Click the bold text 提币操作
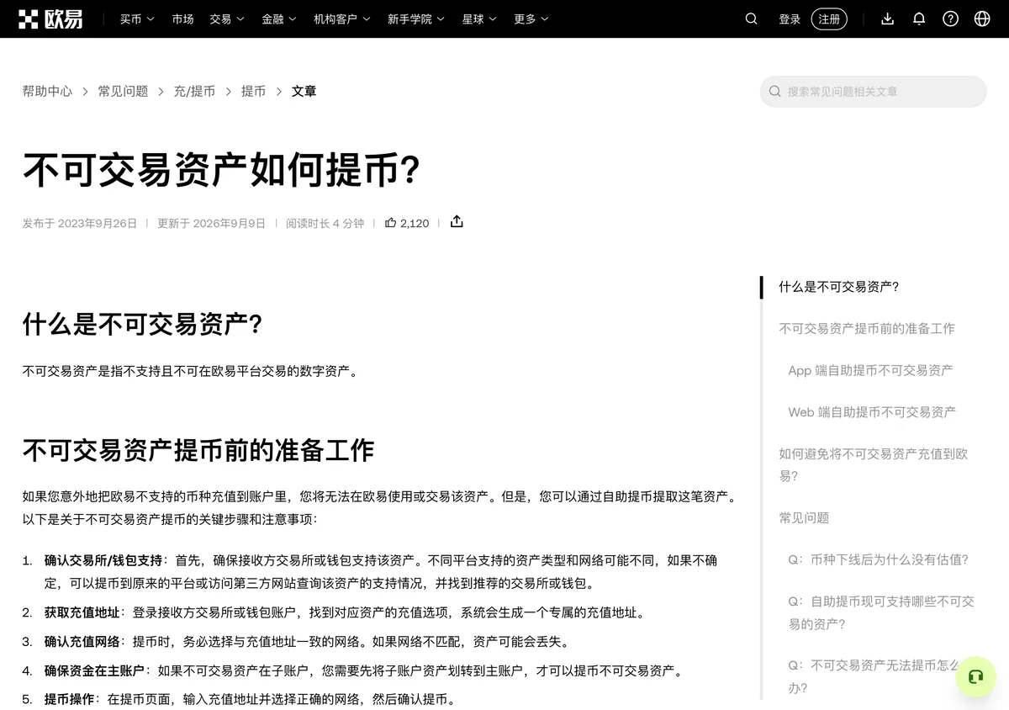 click(69, 699)
